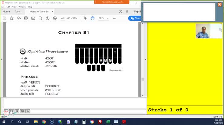
Task: Toggle the Ctrl modifier key button
Action: click(22, 111)
